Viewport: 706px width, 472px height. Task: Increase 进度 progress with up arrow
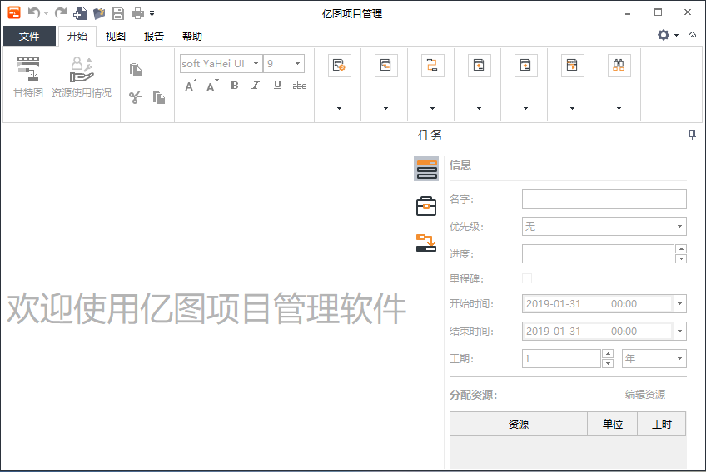click(681, 249)
